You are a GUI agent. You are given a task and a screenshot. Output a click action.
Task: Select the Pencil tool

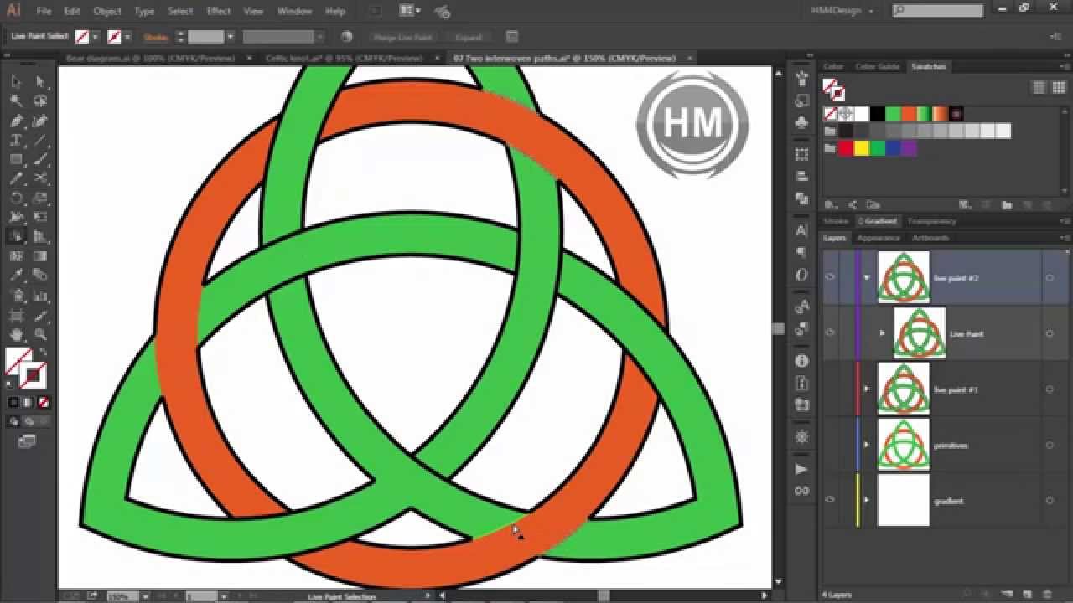16,178
